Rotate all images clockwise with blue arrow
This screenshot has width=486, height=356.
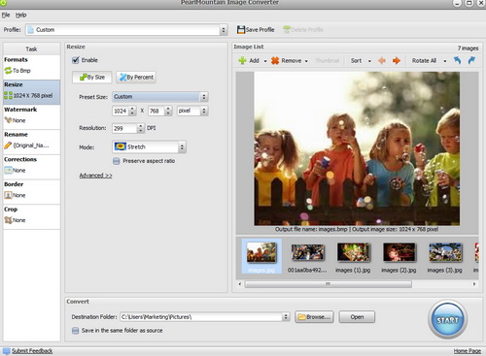471,60
